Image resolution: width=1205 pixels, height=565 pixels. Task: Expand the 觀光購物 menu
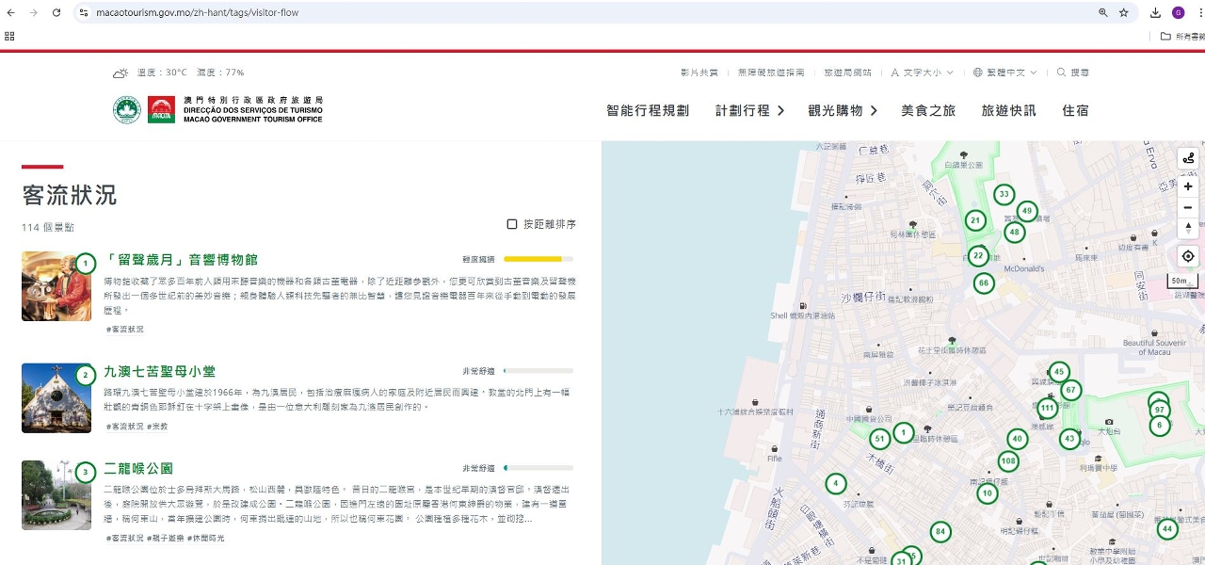click(x=842, y=110)
